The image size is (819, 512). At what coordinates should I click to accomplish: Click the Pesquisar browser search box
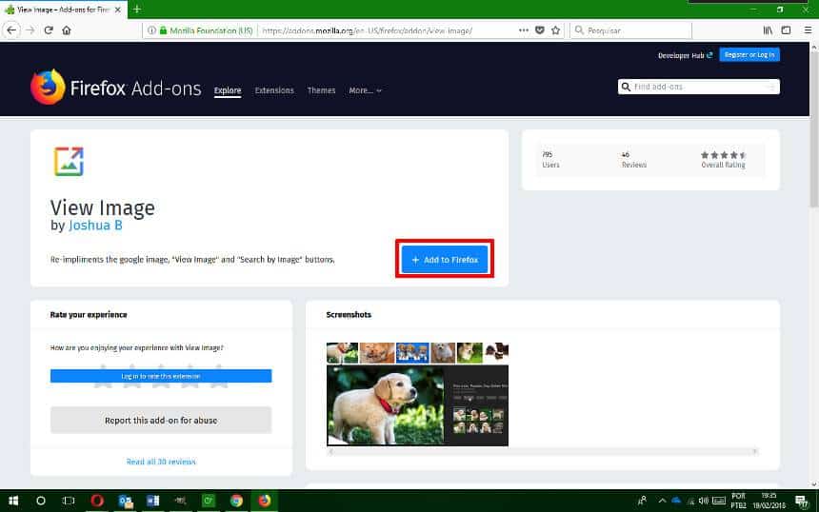tap(631, 30)
